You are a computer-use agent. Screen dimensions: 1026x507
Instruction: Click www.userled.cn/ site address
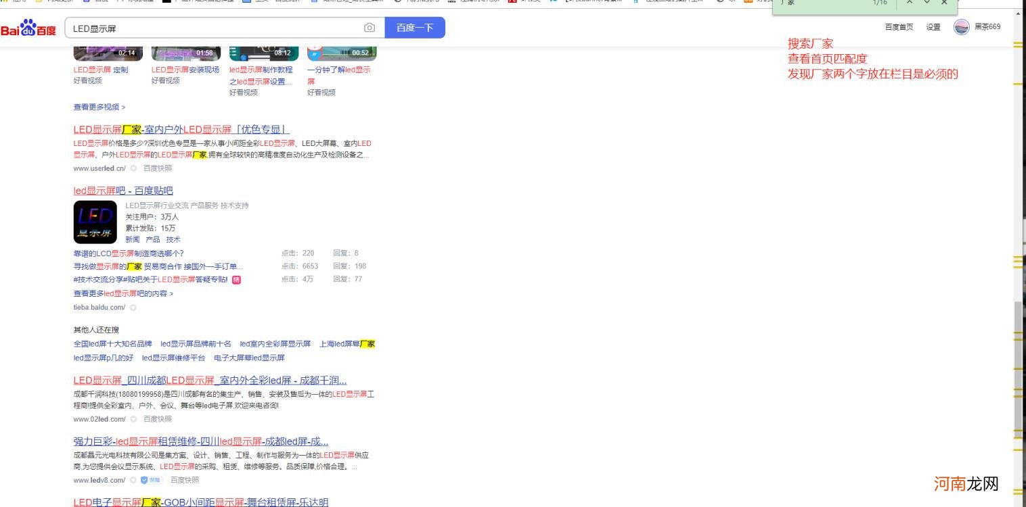pyautogui.click(x=99, y=168)
